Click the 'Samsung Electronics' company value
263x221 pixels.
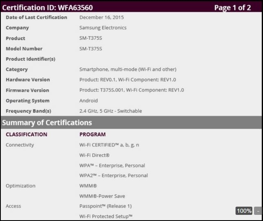click(103, 28)
